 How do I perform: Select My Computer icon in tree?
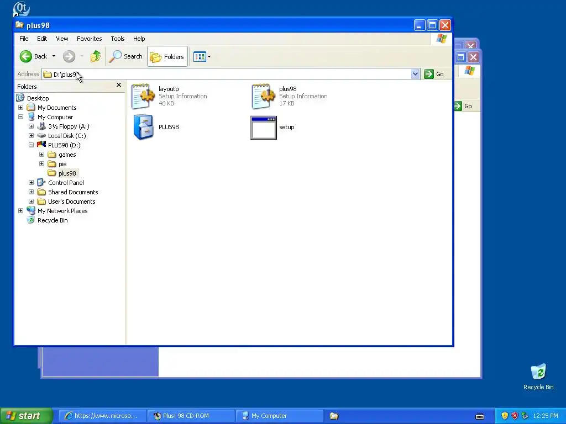(31, 117)
